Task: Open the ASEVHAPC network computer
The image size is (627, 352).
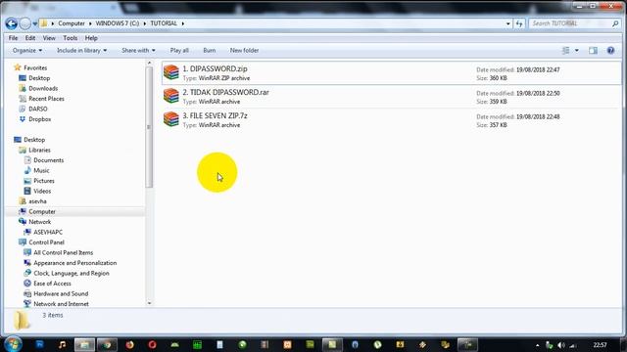Action: tap(48, 232)
